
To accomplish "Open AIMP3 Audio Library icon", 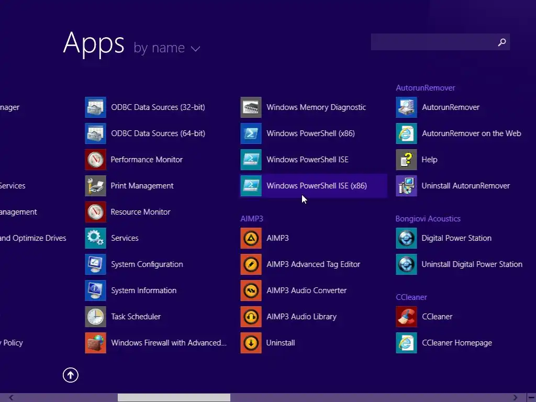I will click(251, 317).
